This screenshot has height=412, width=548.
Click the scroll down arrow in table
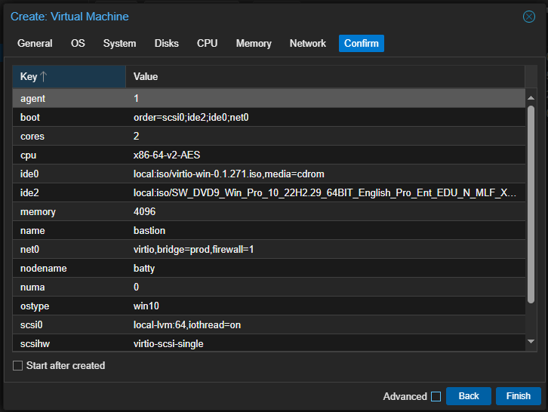click(531, 343)
